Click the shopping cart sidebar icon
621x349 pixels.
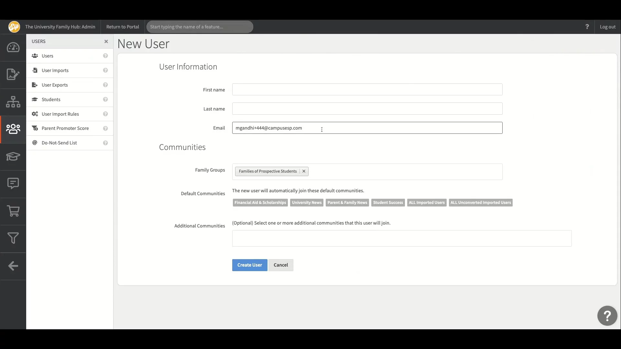[13, 211]
